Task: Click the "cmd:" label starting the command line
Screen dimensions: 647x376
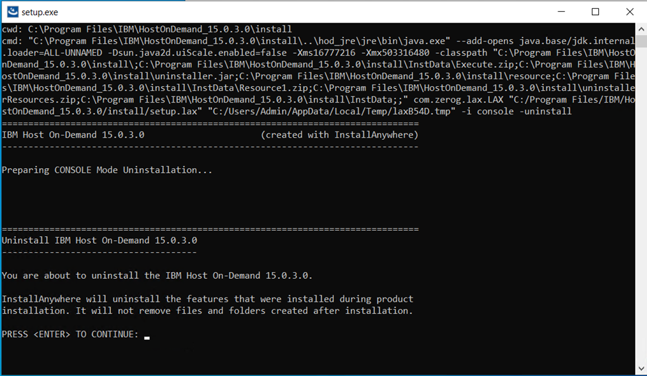Action: click(x=12, y=41)
